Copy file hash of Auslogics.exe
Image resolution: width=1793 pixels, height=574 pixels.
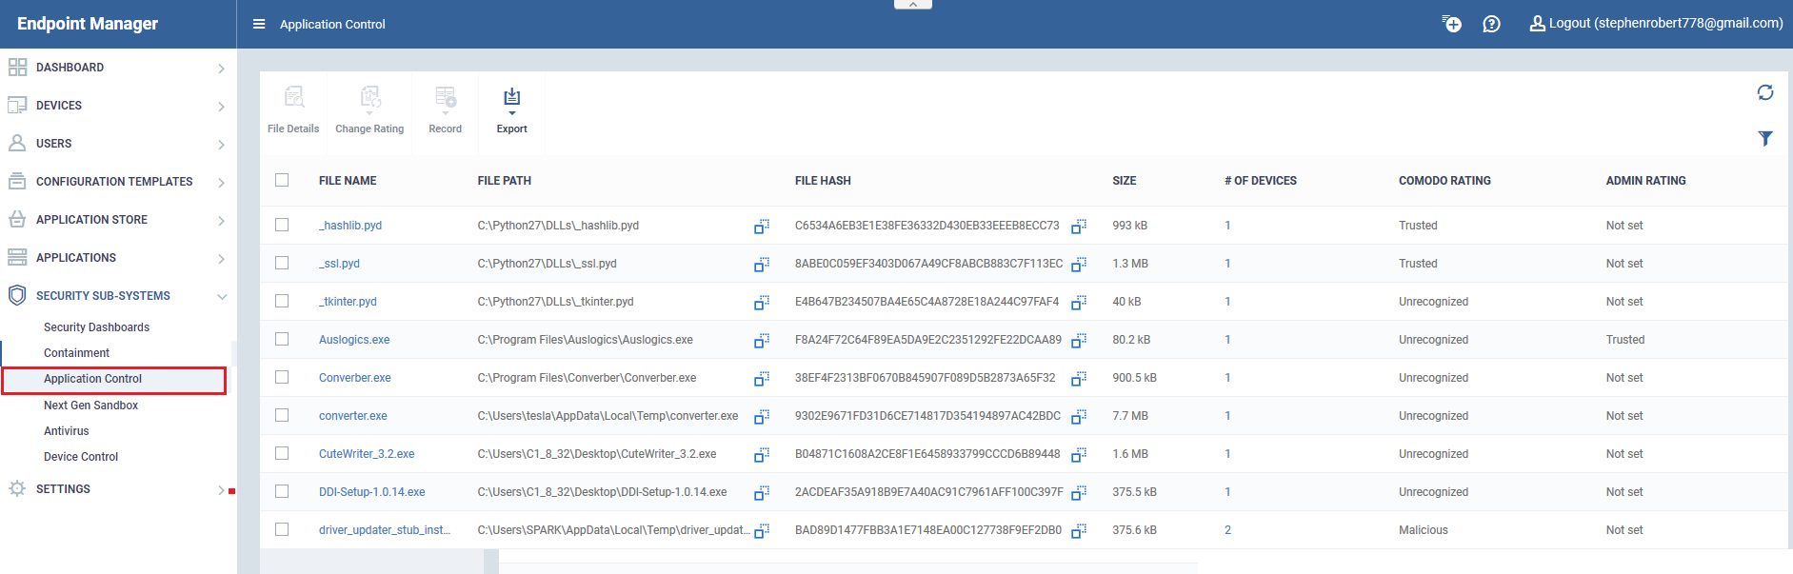tap(1079, 341)
